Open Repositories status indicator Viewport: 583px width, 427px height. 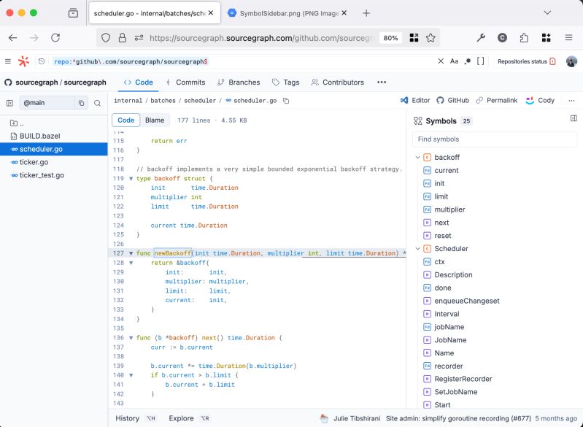pyautogui.click(x=527, y=61)
